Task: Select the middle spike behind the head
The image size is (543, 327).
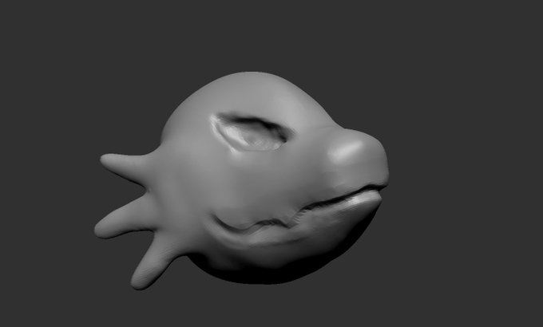Action: pos(126,217)
